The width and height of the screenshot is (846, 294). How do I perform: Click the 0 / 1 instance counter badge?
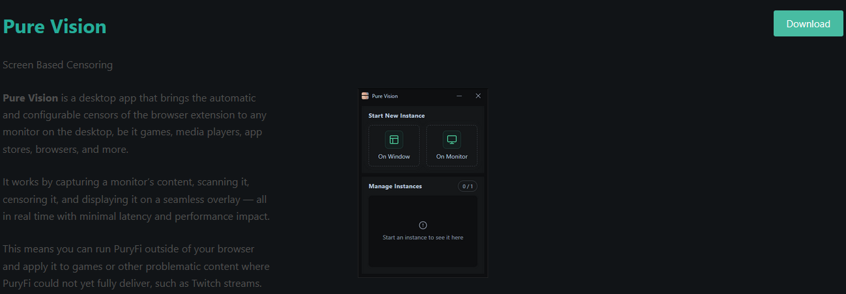pos(467,186)
